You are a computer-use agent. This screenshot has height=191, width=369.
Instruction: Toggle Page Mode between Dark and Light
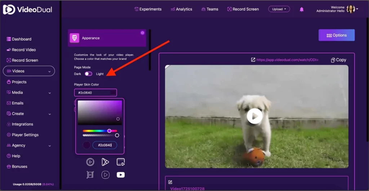pos(88,74)
